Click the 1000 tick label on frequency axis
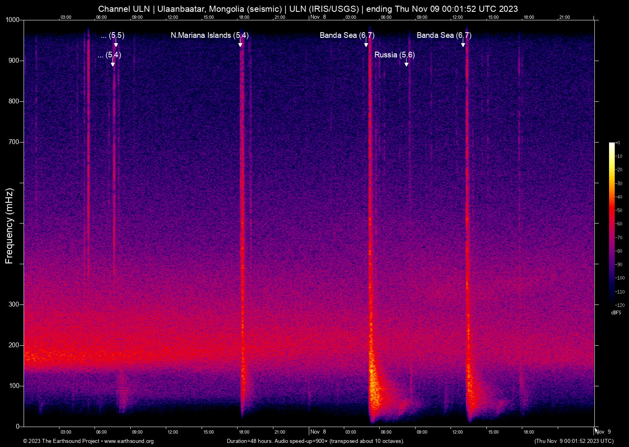The image size is (629, 447). pos(13,20)
